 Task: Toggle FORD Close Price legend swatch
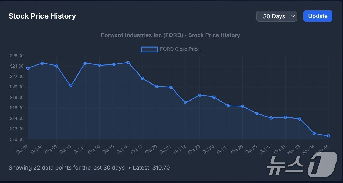(149, 49)
